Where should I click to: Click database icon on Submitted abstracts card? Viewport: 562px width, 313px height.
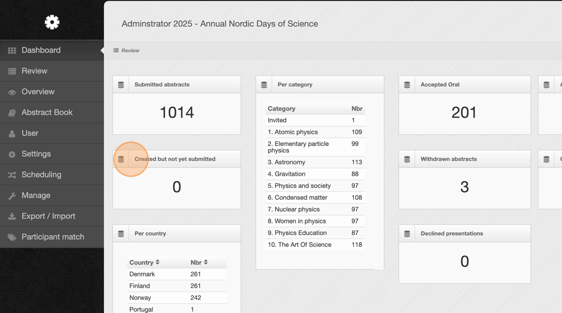pyautogui.click(x=121, y=85)
